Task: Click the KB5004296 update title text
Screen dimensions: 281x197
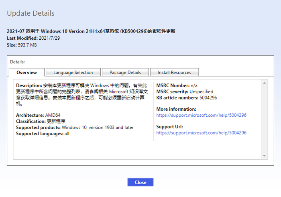Action: [91, 31]
